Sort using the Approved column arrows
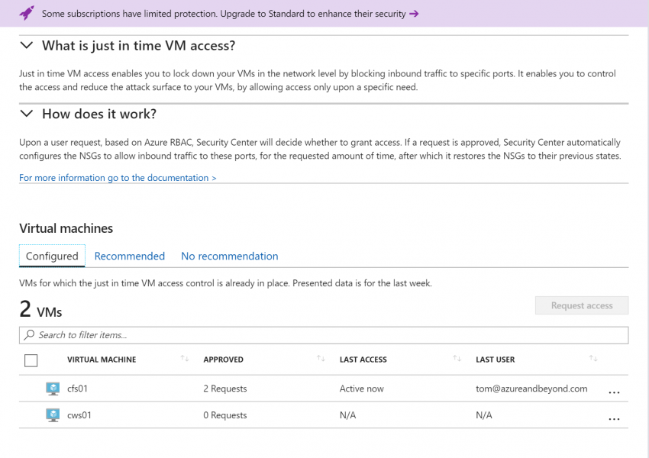 (320, 359)
